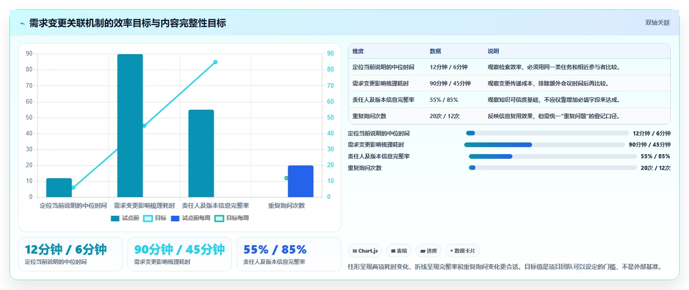The width and height of the screenshot is (689, 290).
Task: Click the lightning icon beside the page title
Action: [x=22, y=23]
